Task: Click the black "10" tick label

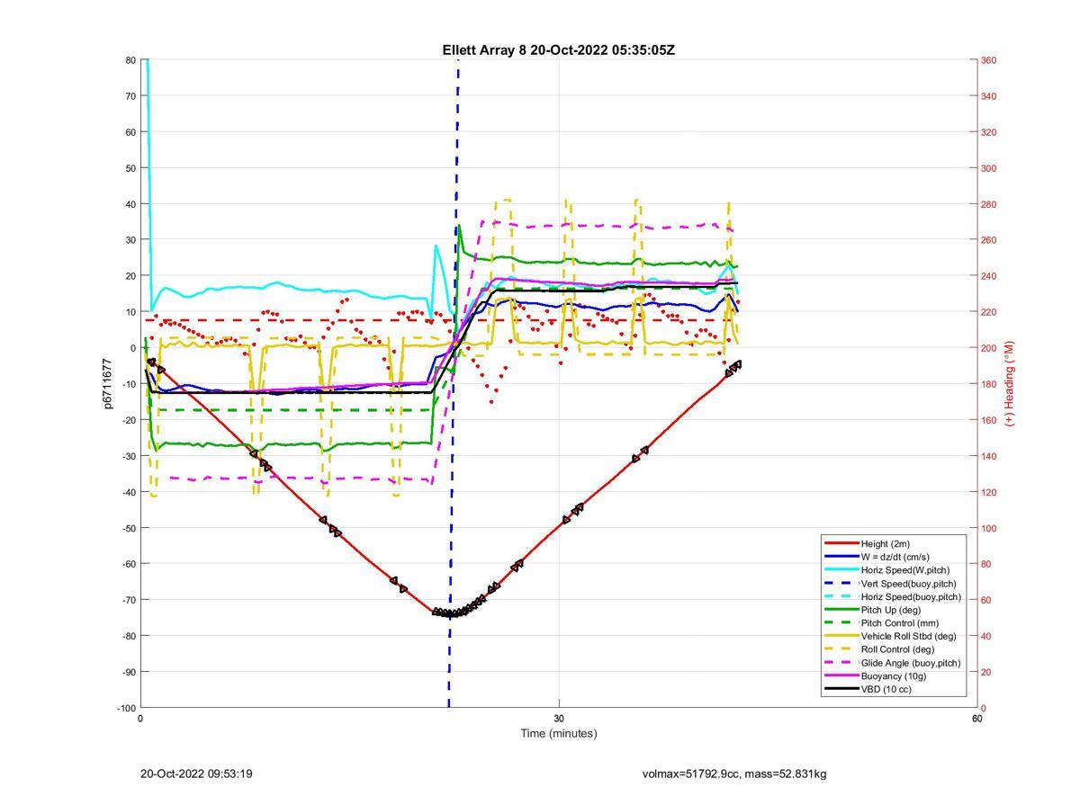Action: tap(131, 312)
